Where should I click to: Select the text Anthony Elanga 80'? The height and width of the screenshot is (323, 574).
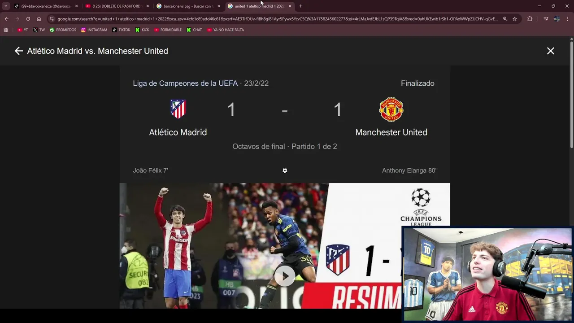409,170
